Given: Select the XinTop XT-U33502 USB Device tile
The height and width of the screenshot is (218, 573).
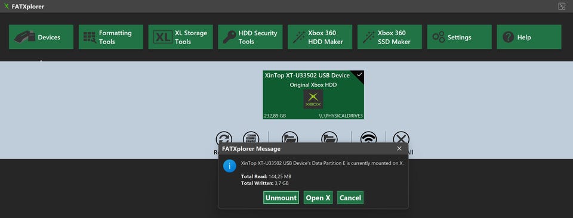Looking at the screenshot, I should coord(313,95).
